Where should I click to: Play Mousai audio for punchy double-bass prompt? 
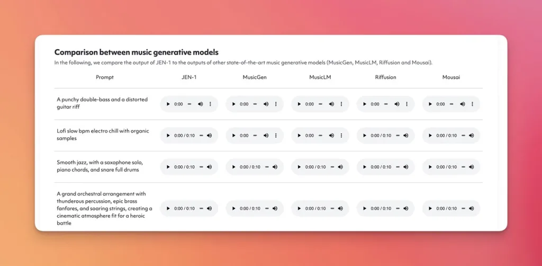coord(431,104)
